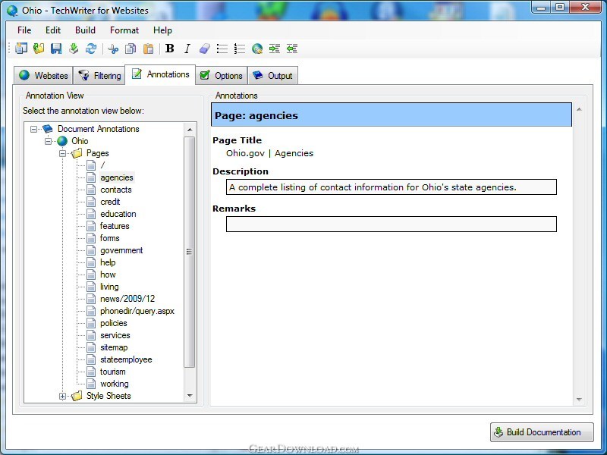Open the File menu
The image size is (607, 455).
coord(24,30)
